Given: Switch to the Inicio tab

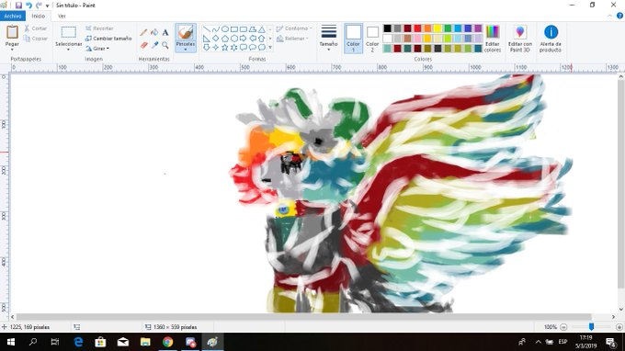Looking at the screenshot, I should click(x=39, y=16).
